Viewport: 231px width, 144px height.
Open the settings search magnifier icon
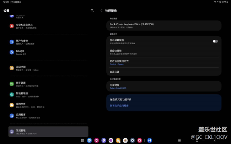92,11
